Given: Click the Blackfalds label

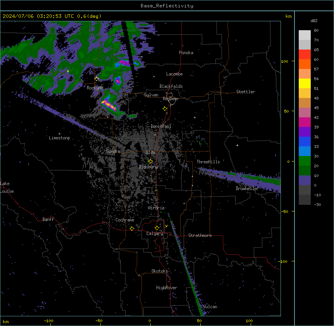Looking at the screenshot, I should (x=171, y=86).
